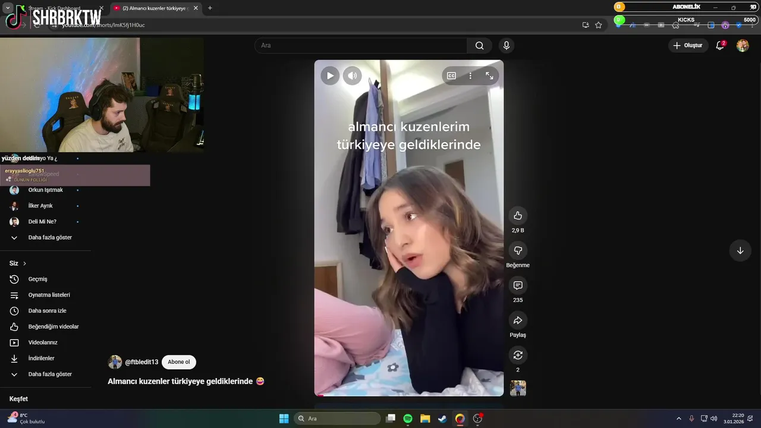Expand the Short to fullscreen

(489, 75)
